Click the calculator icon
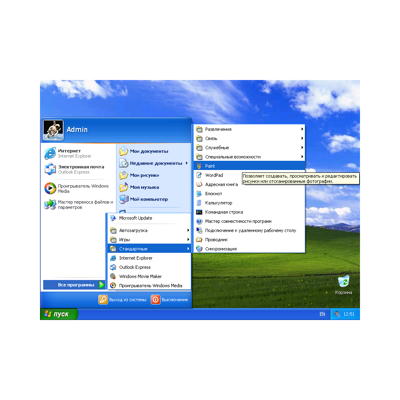400x400 pixels. pyautogui.click(x=199, y=203)
